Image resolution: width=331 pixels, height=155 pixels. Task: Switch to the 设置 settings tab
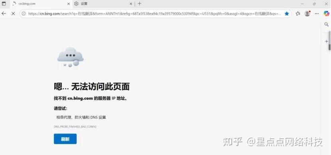click(103, 4)
